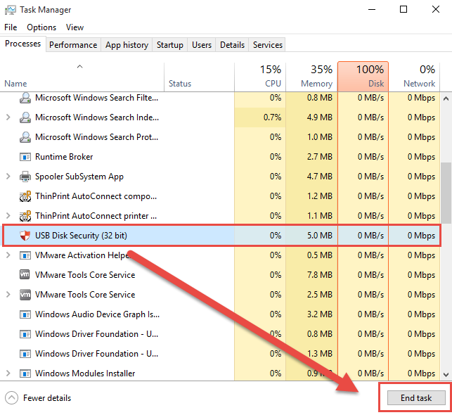
Task: Click the Runtime Broker process icon
Action: point(25,157)
